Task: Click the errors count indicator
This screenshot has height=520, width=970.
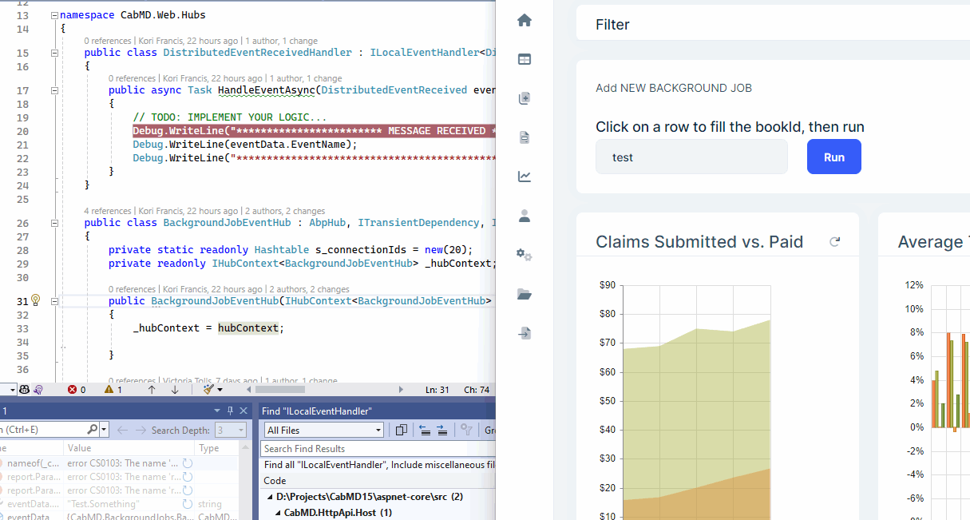Action: (x=77, y=390)
